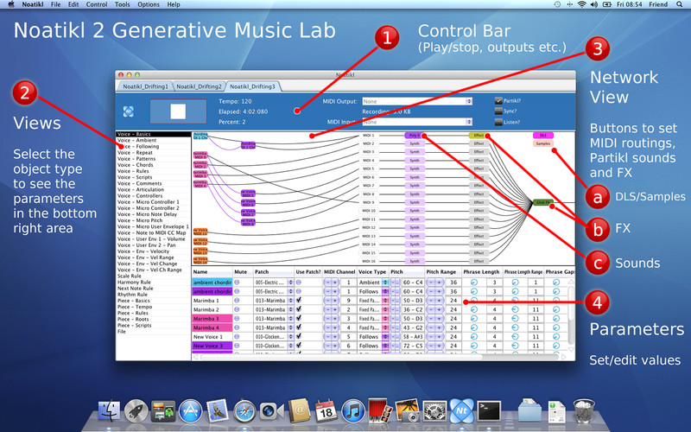Click the Mute icon for New Voice 1
Viewport: 691px width, 432px height.
(237, 336)
